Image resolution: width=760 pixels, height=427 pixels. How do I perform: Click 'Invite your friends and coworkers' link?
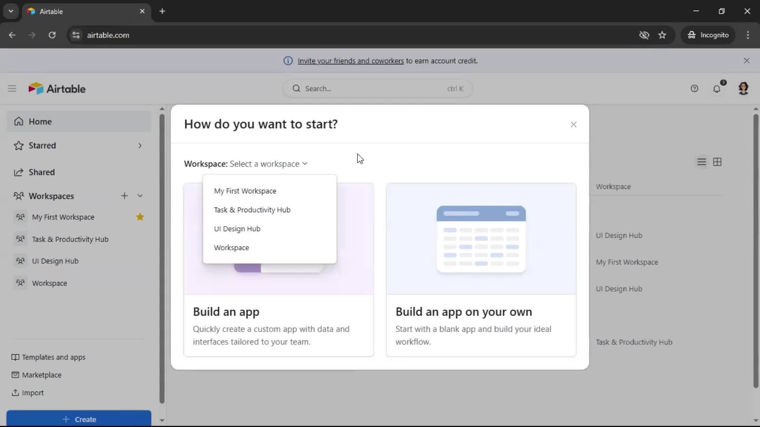(351, 60)
